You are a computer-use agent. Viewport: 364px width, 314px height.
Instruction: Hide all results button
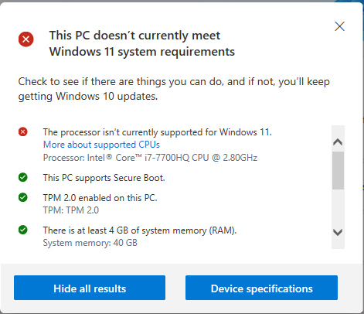coord(90,288)
